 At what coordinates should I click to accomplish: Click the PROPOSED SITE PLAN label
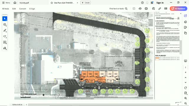28,94
